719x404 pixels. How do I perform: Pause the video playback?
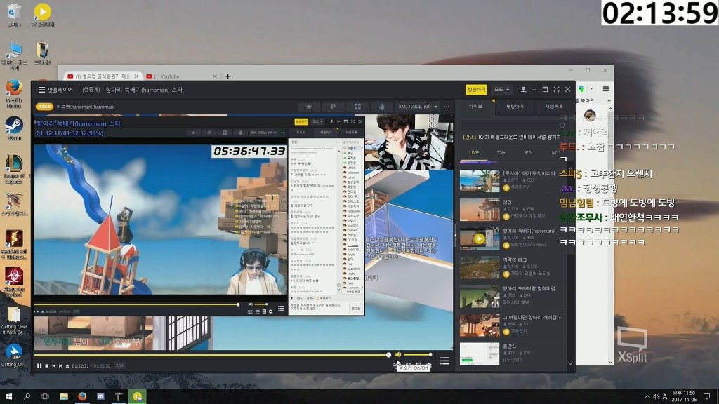click(x=39, y=365)
